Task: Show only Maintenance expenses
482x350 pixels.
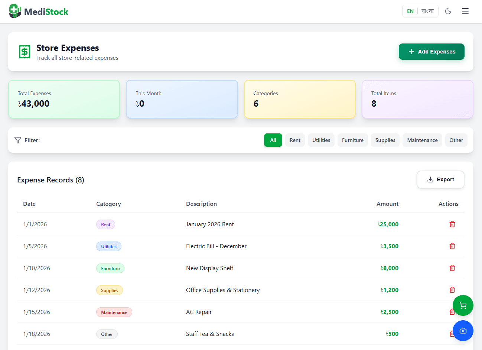Action: click(422, 140)
